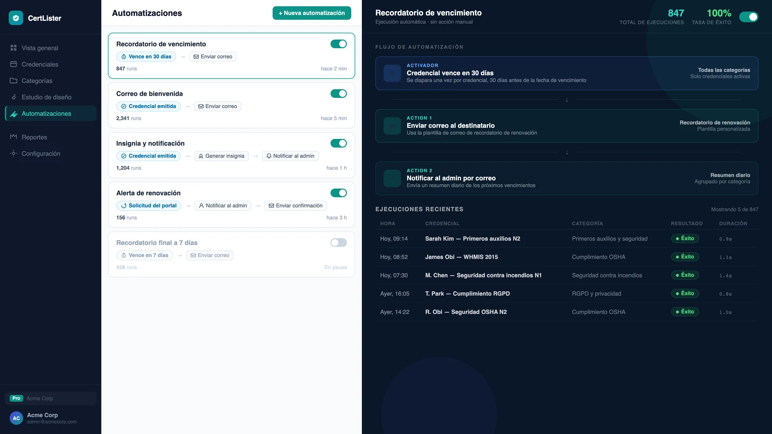Click Éxito badge for Hoy, 09:14 execution
This screenshot has height=434, width=772.
[x=685, y=239]
